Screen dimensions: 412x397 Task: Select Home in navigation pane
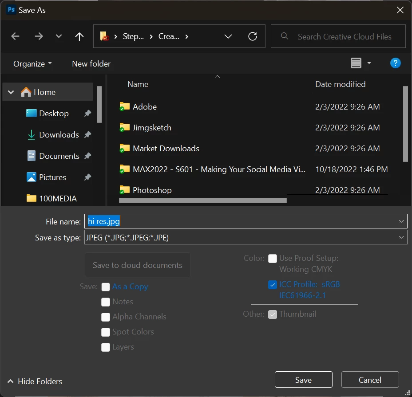click(x=48, y=92)
